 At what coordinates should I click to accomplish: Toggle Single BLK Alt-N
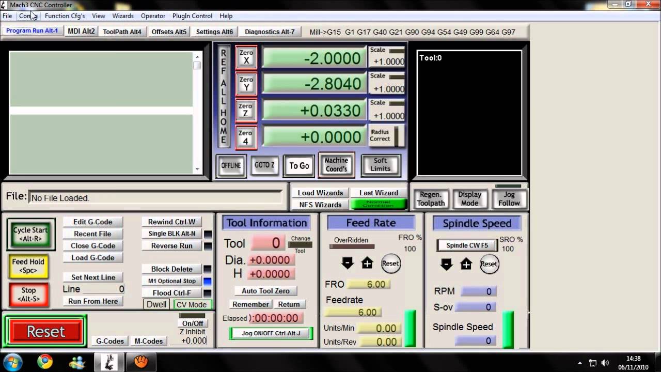172,234
